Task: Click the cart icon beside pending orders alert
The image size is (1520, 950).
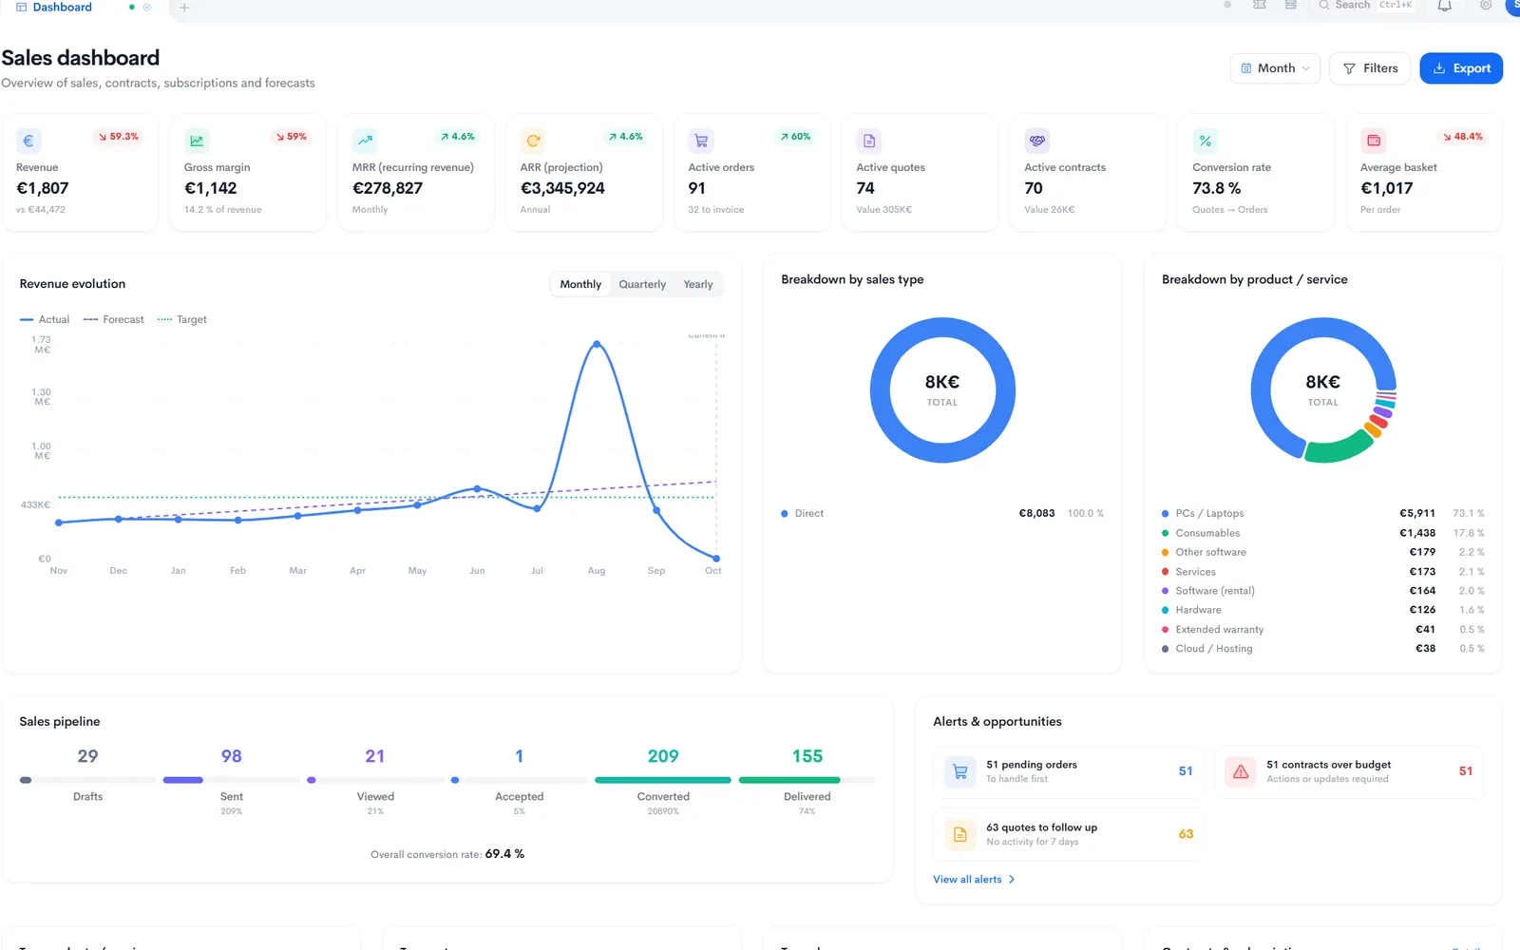Action: [x=959, y=771]
